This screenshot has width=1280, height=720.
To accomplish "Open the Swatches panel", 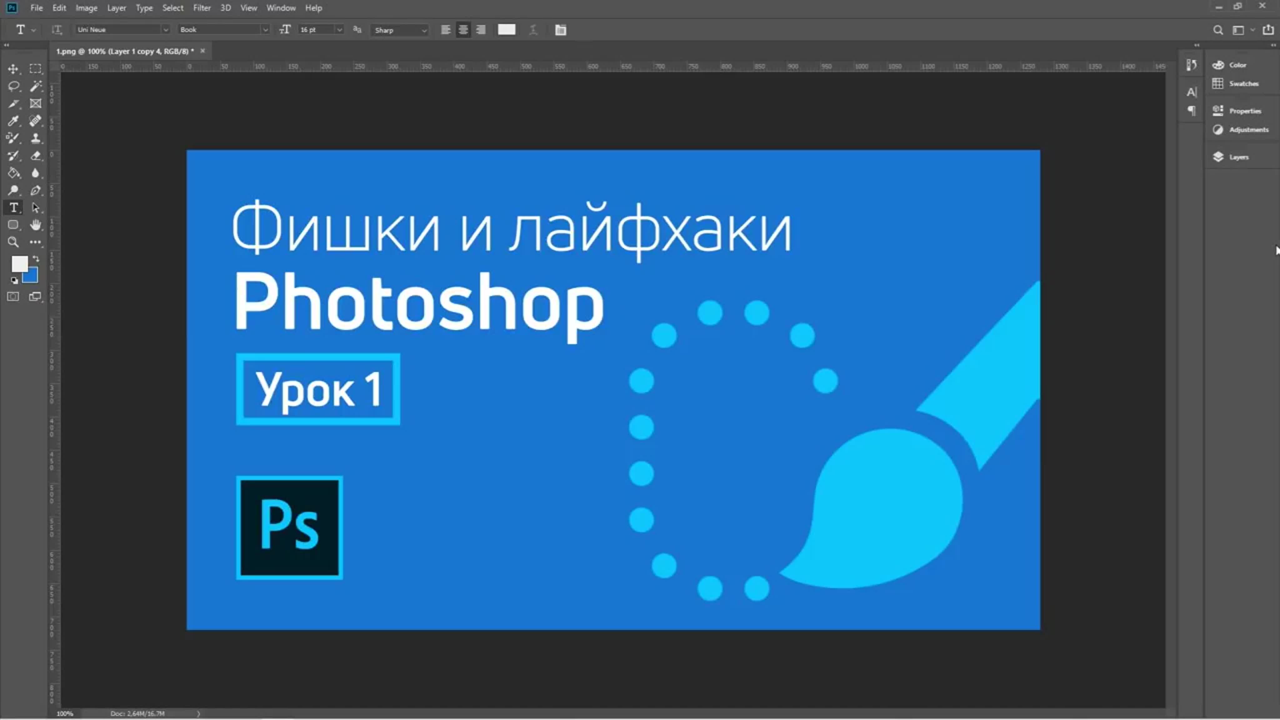I will click(1235, 83).
